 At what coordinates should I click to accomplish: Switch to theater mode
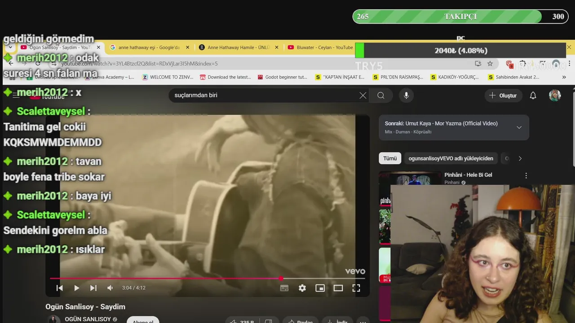[338, 288]
